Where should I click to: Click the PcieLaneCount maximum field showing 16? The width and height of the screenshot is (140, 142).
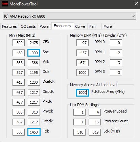(x=95, y=122)
